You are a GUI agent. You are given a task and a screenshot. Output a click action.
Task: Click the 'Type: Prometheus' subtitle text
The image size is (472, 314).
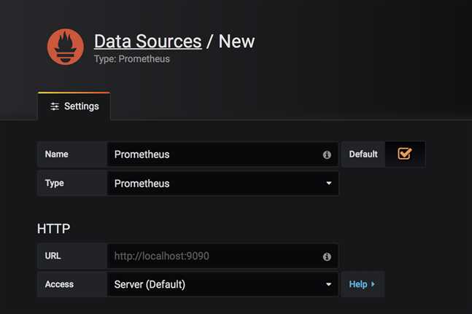tap(132, 59)
